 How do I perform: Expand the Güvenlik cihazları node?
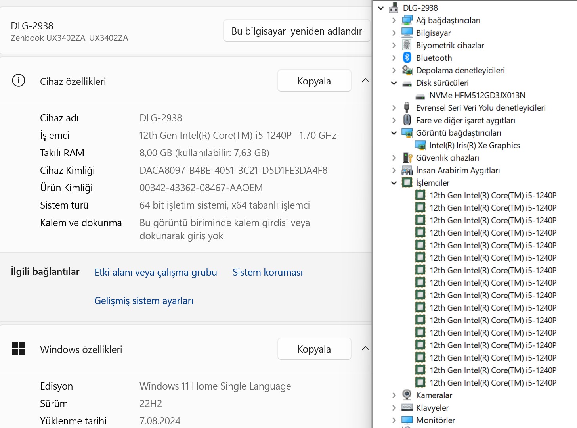[x=394, y=158]
